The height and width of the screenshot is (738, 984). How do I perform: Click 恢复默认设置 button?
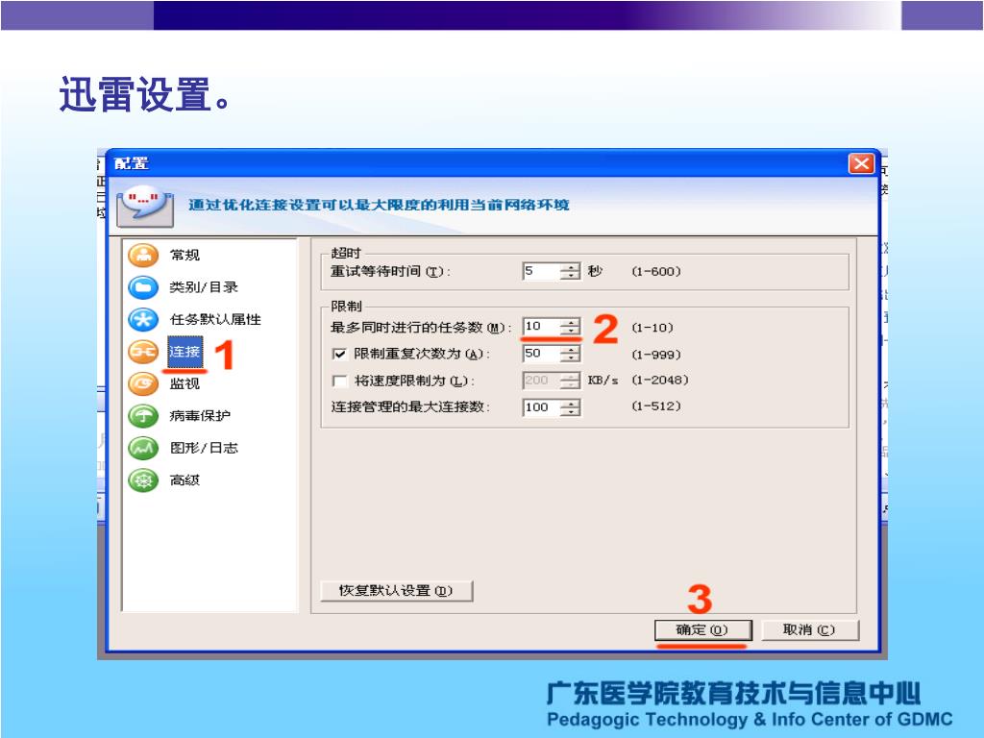pyautogui.click(x=396, y=591)
